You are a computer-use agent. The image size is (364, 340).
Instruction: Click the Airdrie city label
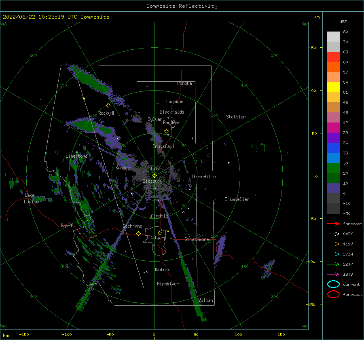pyautogui.click(x=159, y=216)
